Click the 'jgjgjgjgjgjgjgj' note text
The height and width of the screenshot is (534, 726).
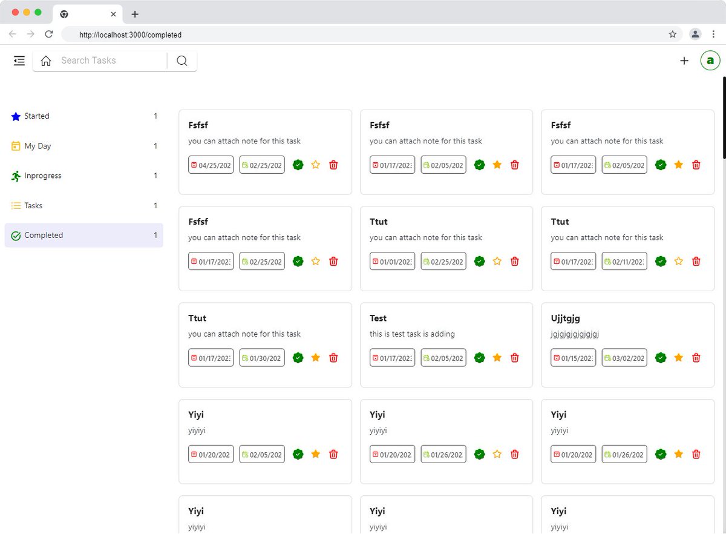pos(575,334)
